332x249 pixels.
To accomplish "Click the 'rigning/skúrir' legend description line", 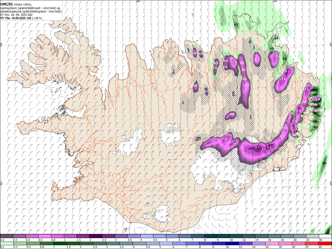I will point(30,8).
